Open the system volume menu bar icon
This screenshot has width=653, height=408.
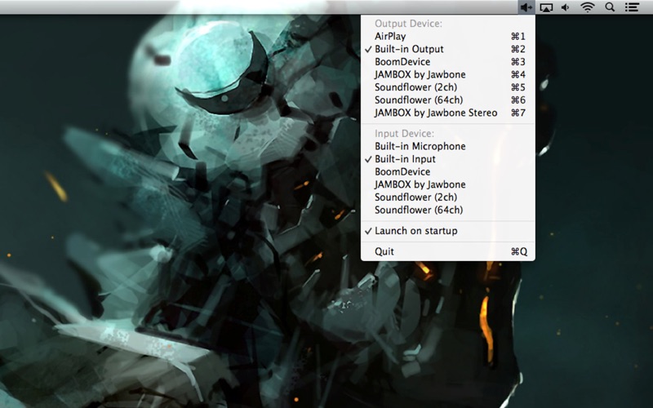point(566,7)
